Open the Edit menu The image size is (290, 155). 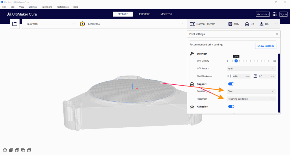point(12,7)
